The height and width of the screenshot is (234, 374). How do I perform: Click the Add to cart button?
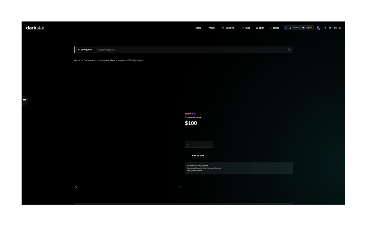point(198,156)
